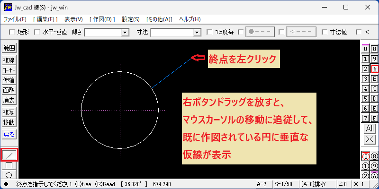Toggle checkbox beside the ●--- button
The width and height of the screenshot is (379, 189).
(x=241, y=32)
